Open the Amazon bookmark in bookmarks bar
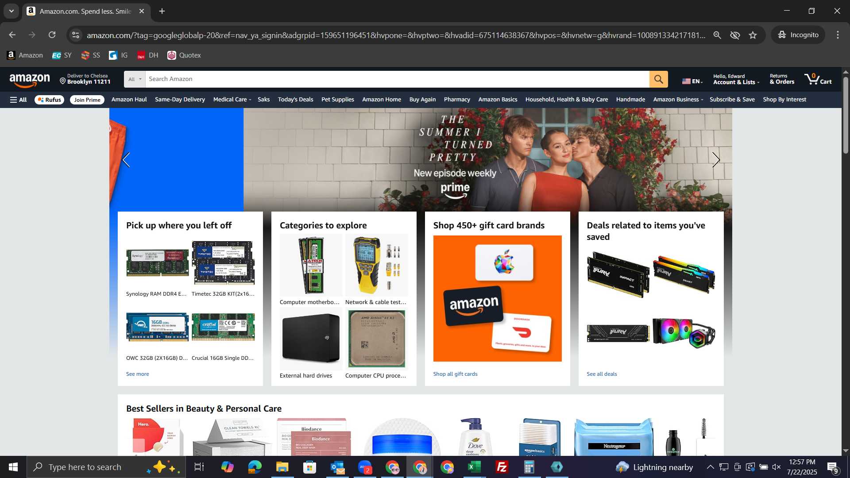850x478 pixels. [25, 55]
